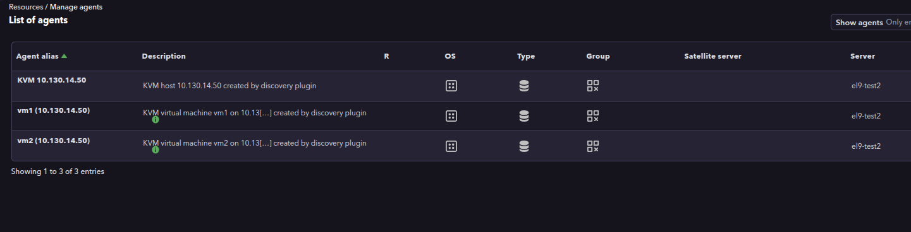
Task: Click green info icon under vm1 description
Action: click(156, 120)
